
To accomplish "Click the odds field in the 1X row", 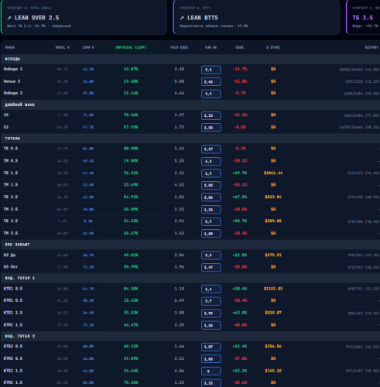I will [x=211, y=115].
